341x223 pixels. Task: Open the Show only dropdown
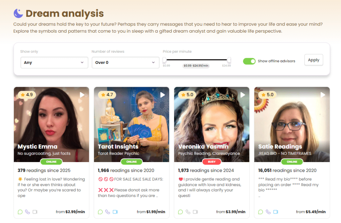[x=54, y=63]
